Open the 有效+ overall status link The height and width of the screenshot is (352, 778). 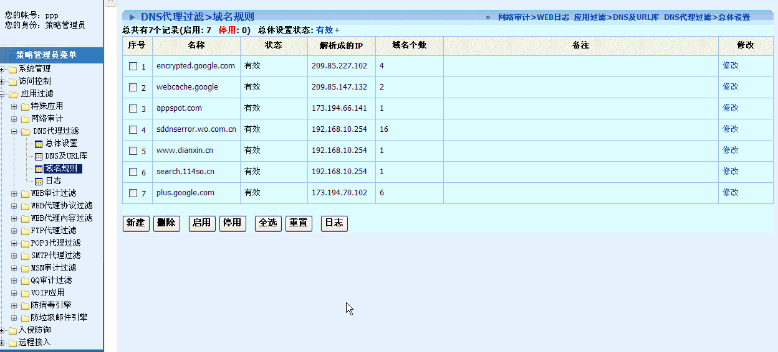327,30
